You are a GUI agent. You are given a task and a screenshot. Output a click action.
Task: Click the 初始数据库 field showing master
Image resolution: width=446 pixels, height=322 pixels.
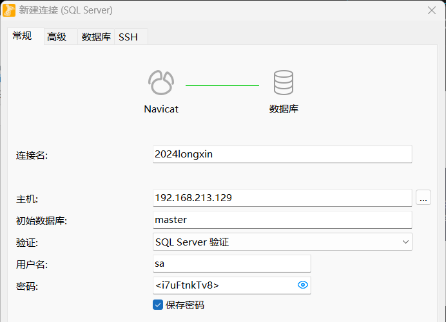pyautogui.click(x=282, y=220)
